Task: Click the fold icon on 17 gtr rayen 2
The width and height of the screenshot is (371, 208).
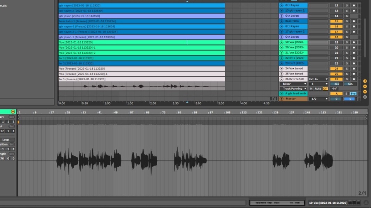Action: (281, 32)
